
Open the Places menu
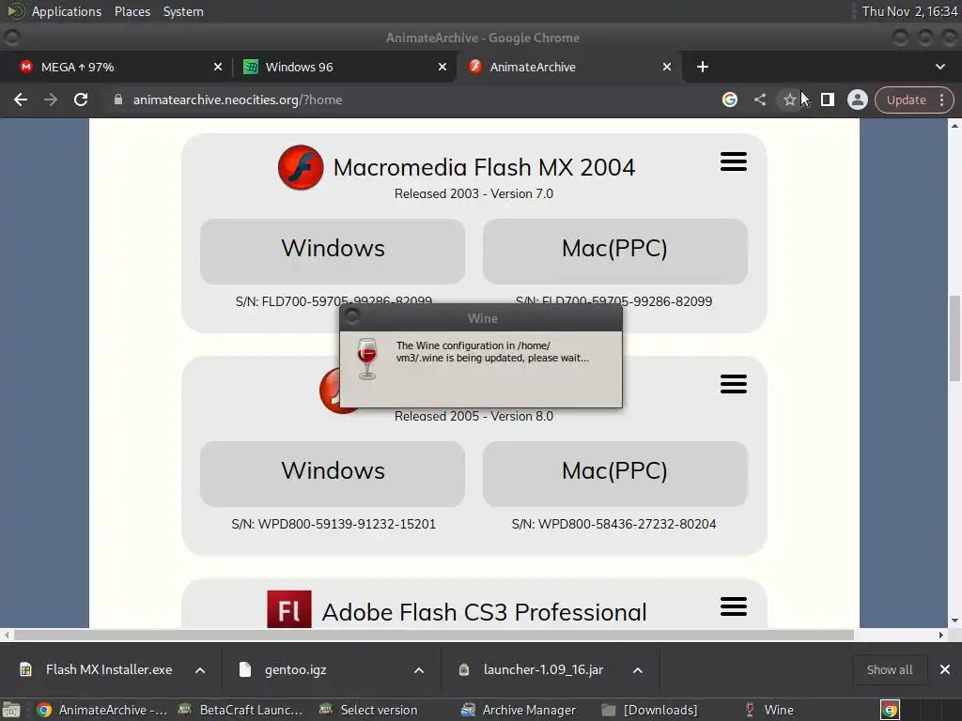[132, 11]
